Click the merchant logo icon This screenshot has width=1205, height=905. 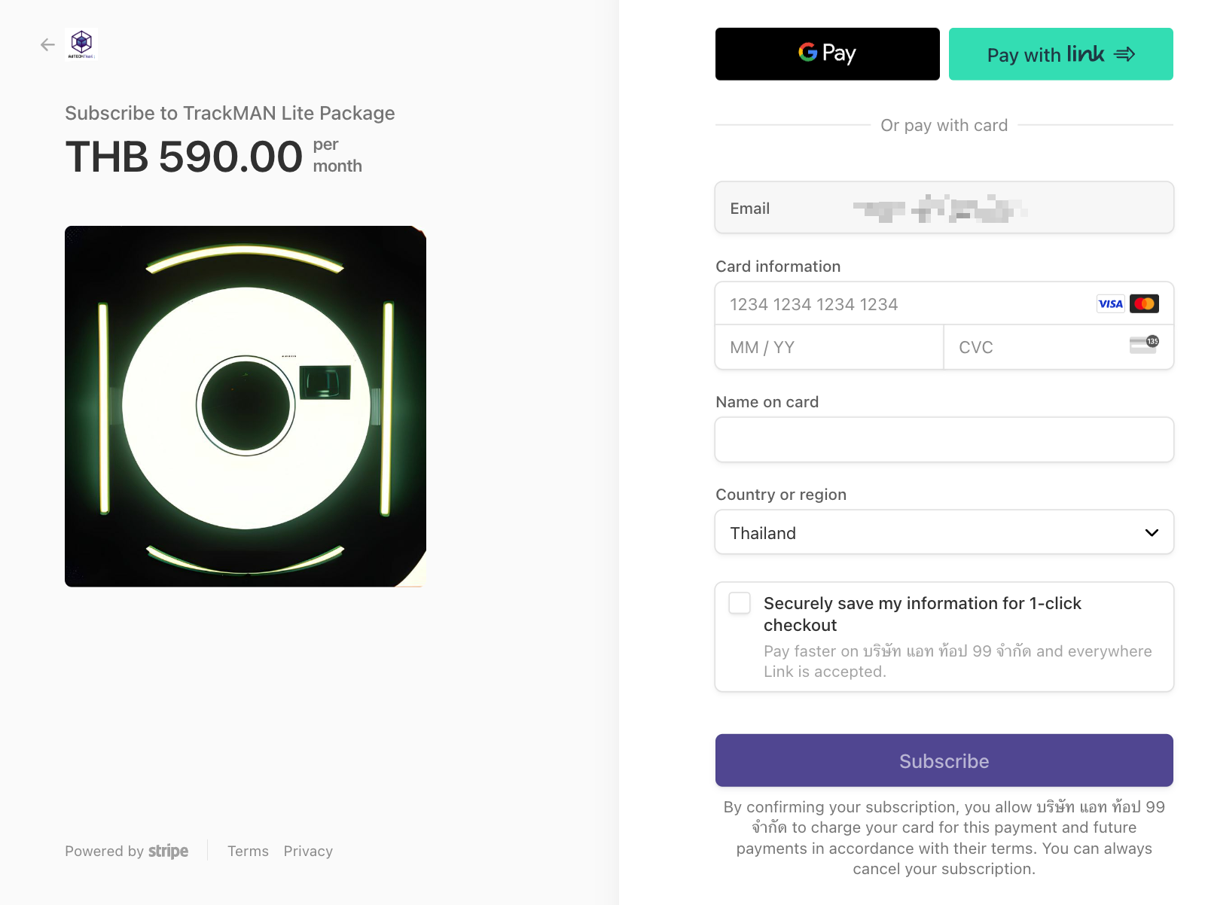click(x=81, y=44)
